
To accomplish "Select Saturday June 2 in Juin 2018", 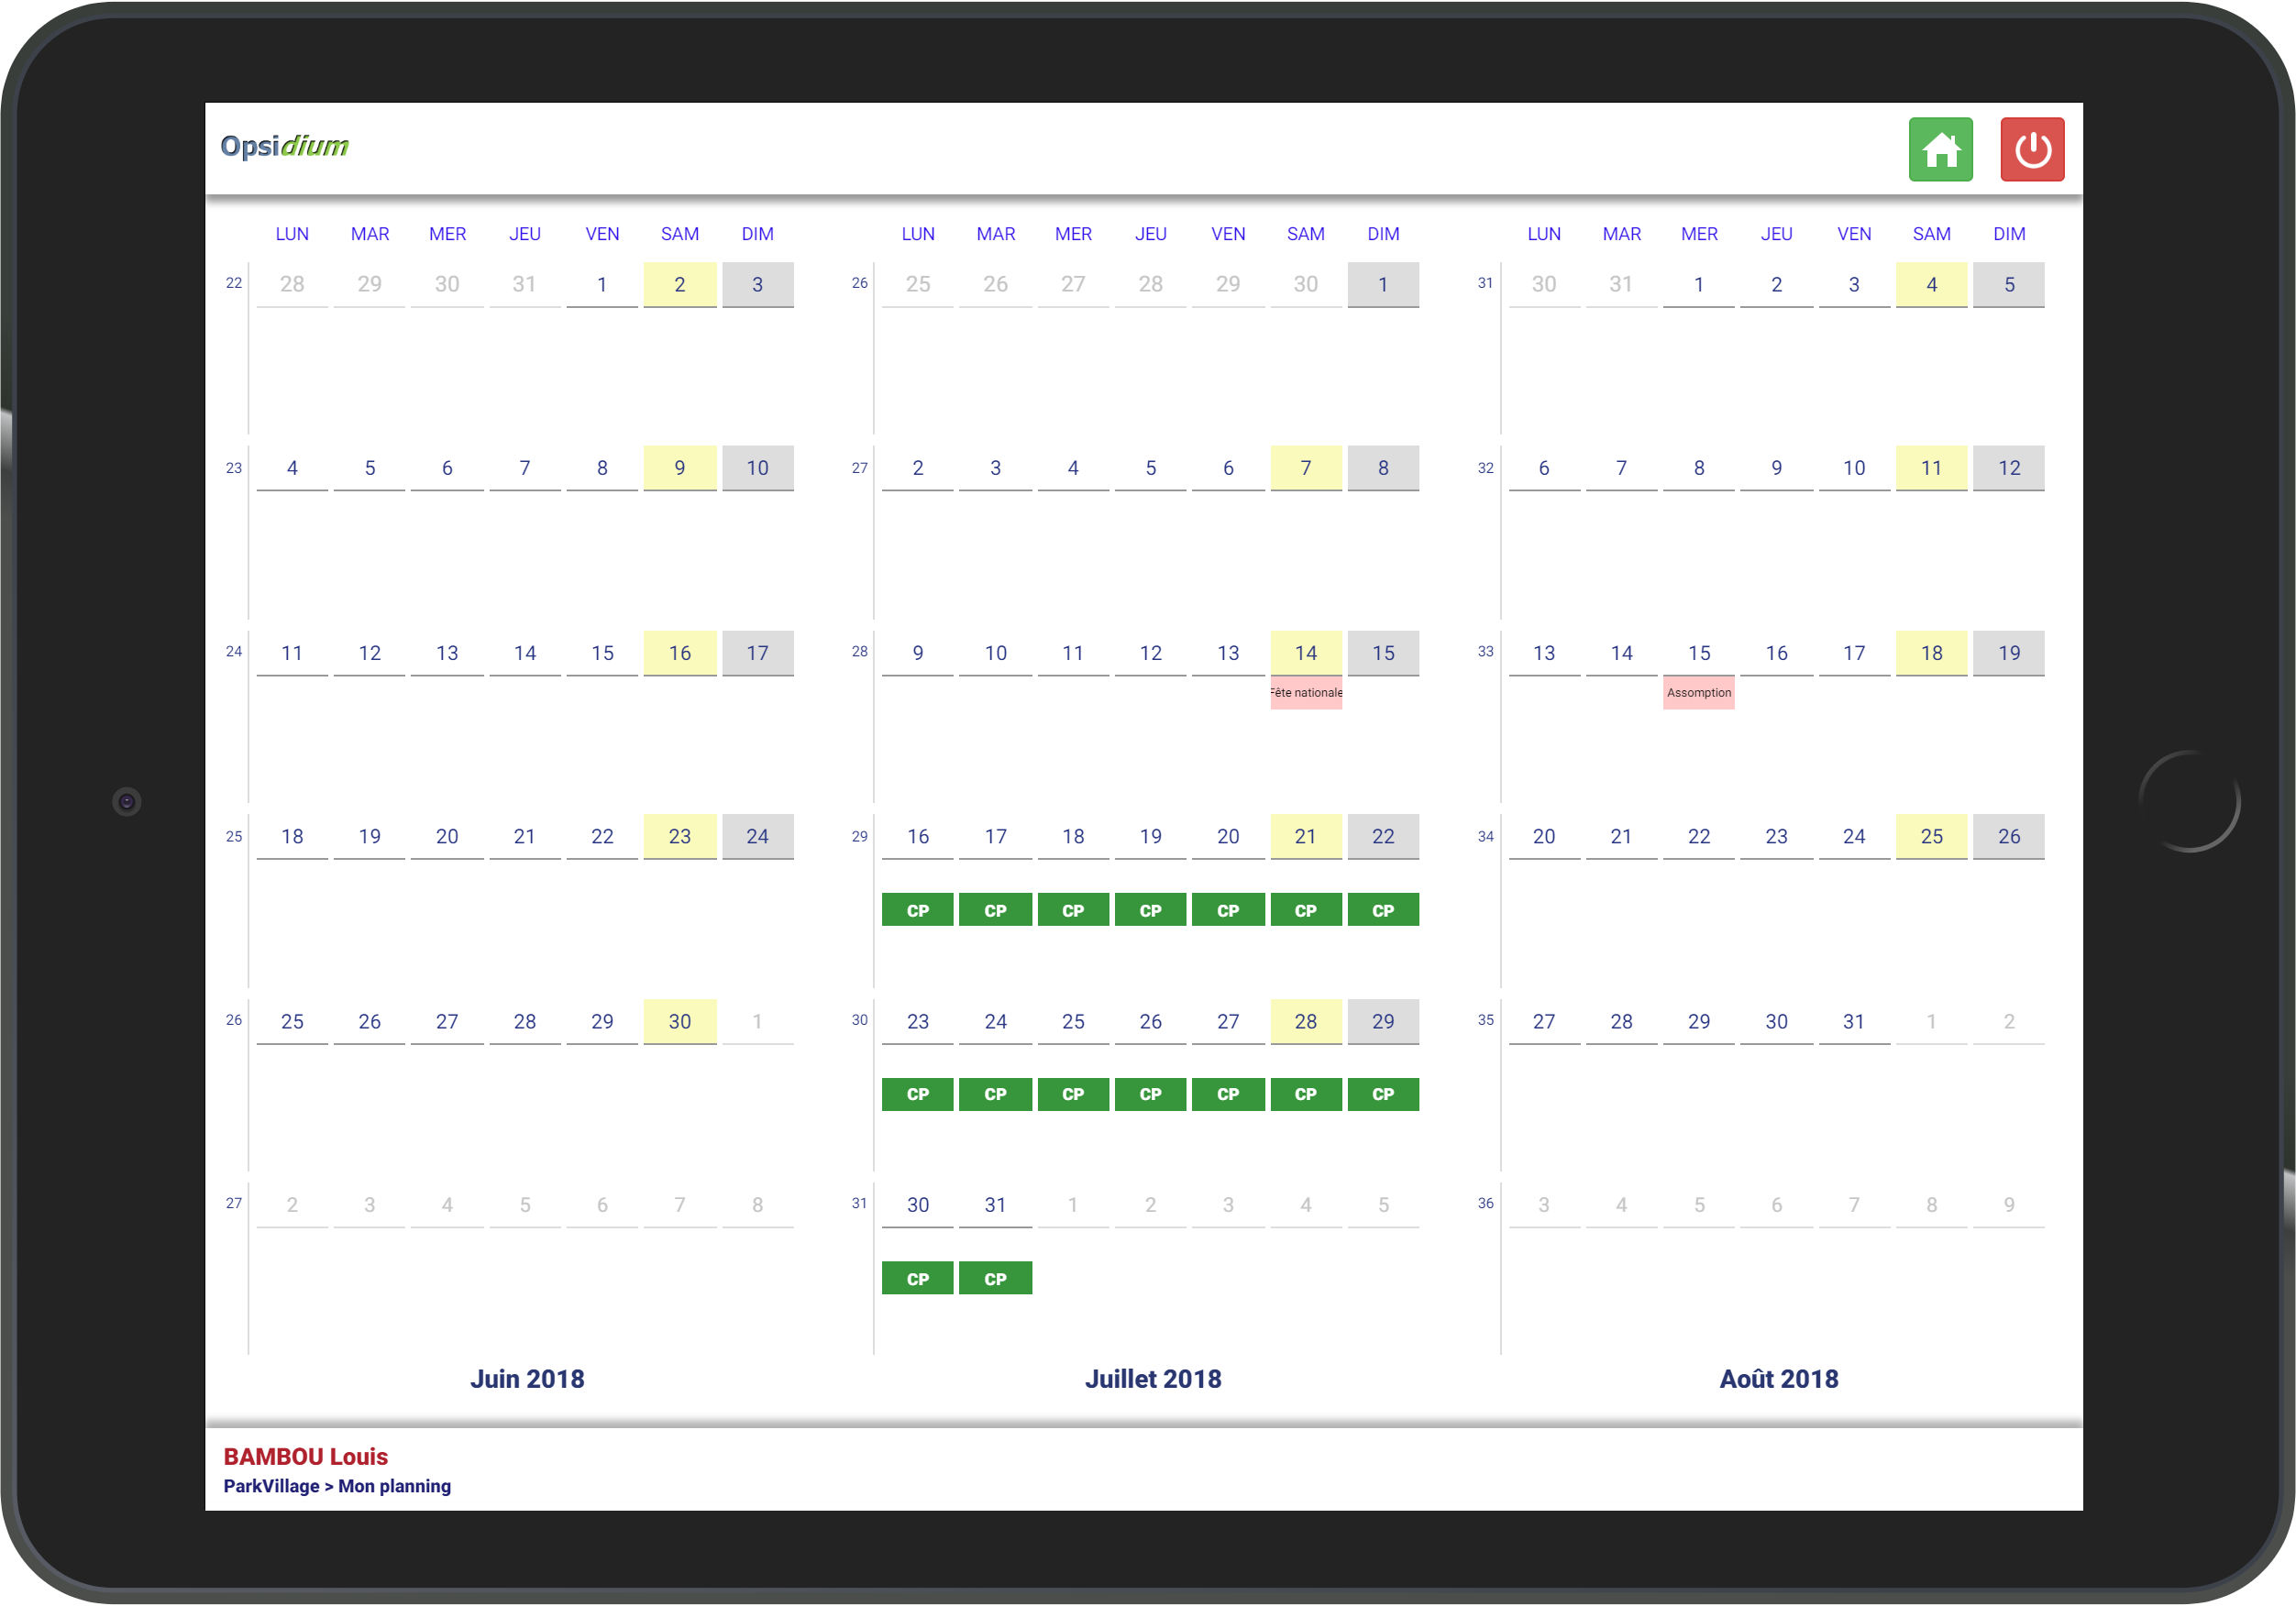I will pyautogui.click(x=680, y=284).
